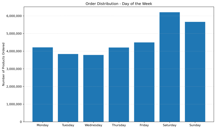Image resolution: width=216 pixels, height=129 pixels.
Task: Click the 'Friday' x-axis label
Action: click(x=144, y=125)
